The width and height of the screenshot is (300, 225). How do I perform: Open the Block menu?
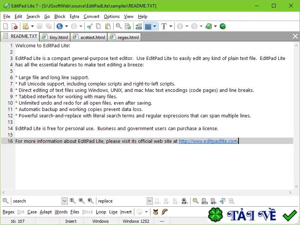[60, 16]
